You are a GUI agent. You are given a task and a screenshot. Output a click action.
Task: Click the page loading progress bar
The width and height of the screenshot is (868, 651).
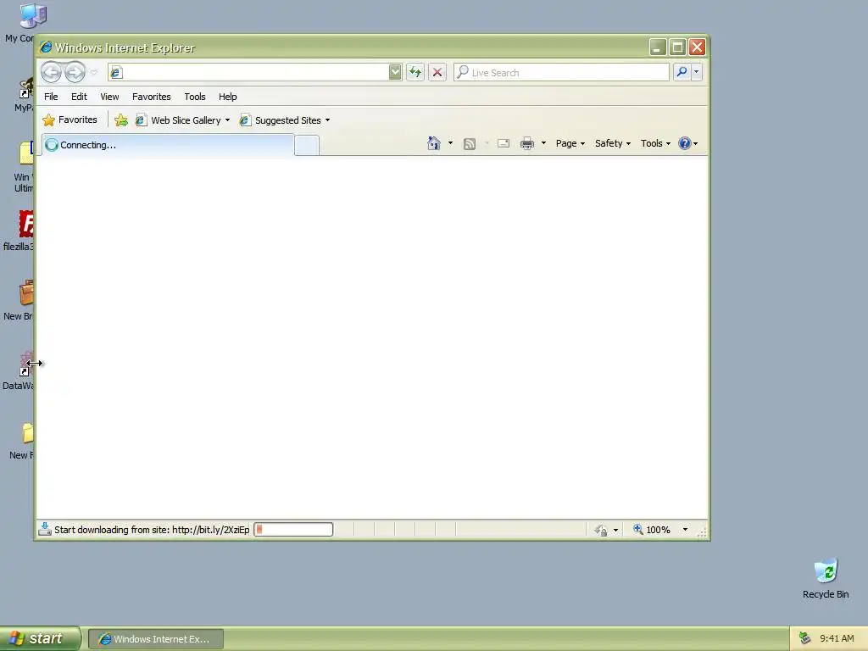293,529
